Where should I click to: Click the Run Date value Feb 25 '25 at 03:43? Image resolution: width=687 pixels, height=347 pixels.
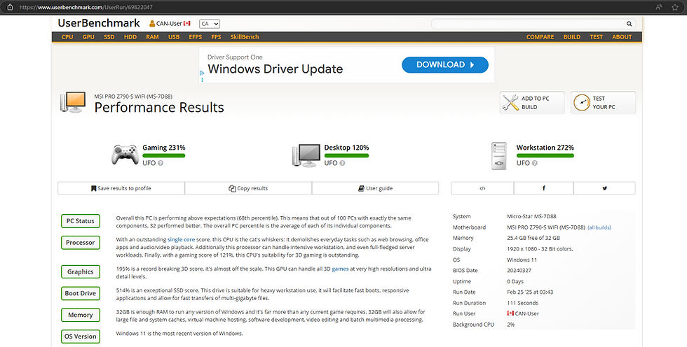530,292
